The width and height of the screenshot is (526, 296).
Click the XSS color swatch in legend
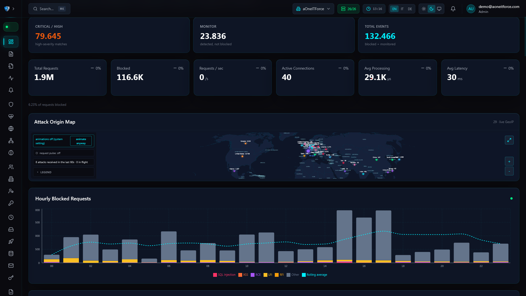240,275
